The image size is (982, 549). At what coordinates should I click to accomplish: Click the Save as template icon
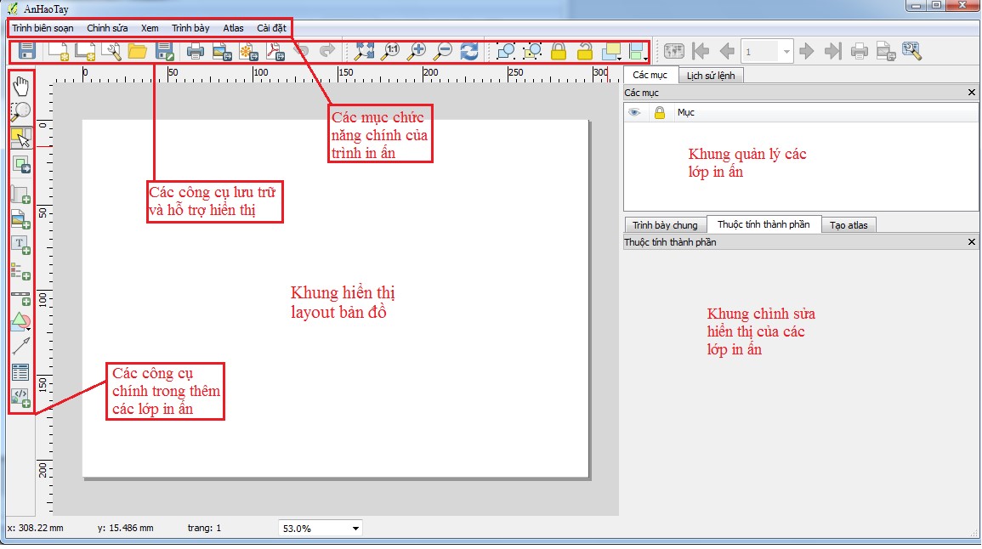[164, 51]
